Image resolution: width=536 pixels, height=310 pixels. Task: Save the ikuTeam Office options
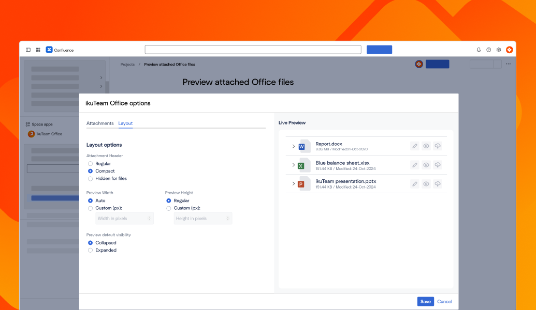point(425,301)
